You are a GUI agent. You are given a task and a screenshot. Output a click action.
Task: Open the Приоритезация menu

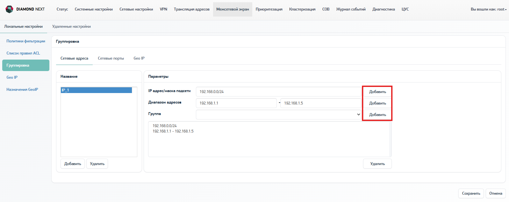[x=269, y=9]
